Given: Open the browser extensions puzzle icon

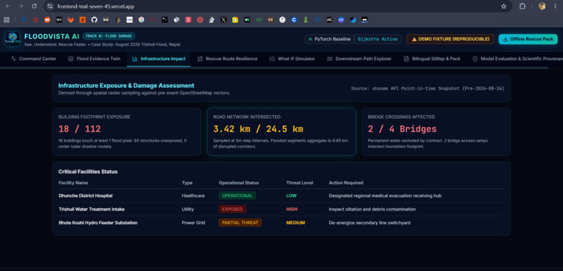Looking at the screenshot, I should click(x=522, y=6).
